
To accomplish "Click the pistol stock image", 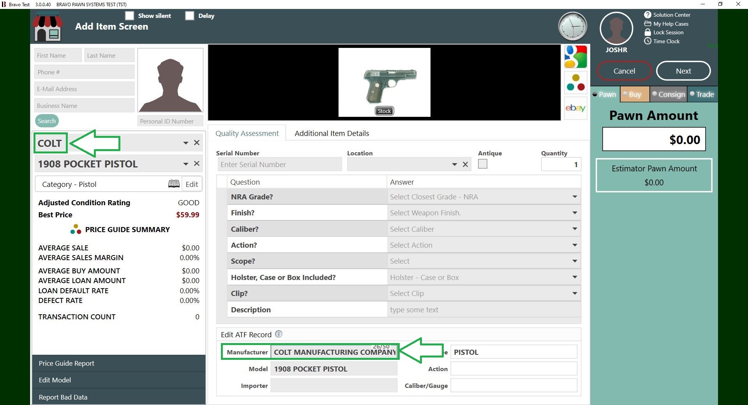I will 384,82.
